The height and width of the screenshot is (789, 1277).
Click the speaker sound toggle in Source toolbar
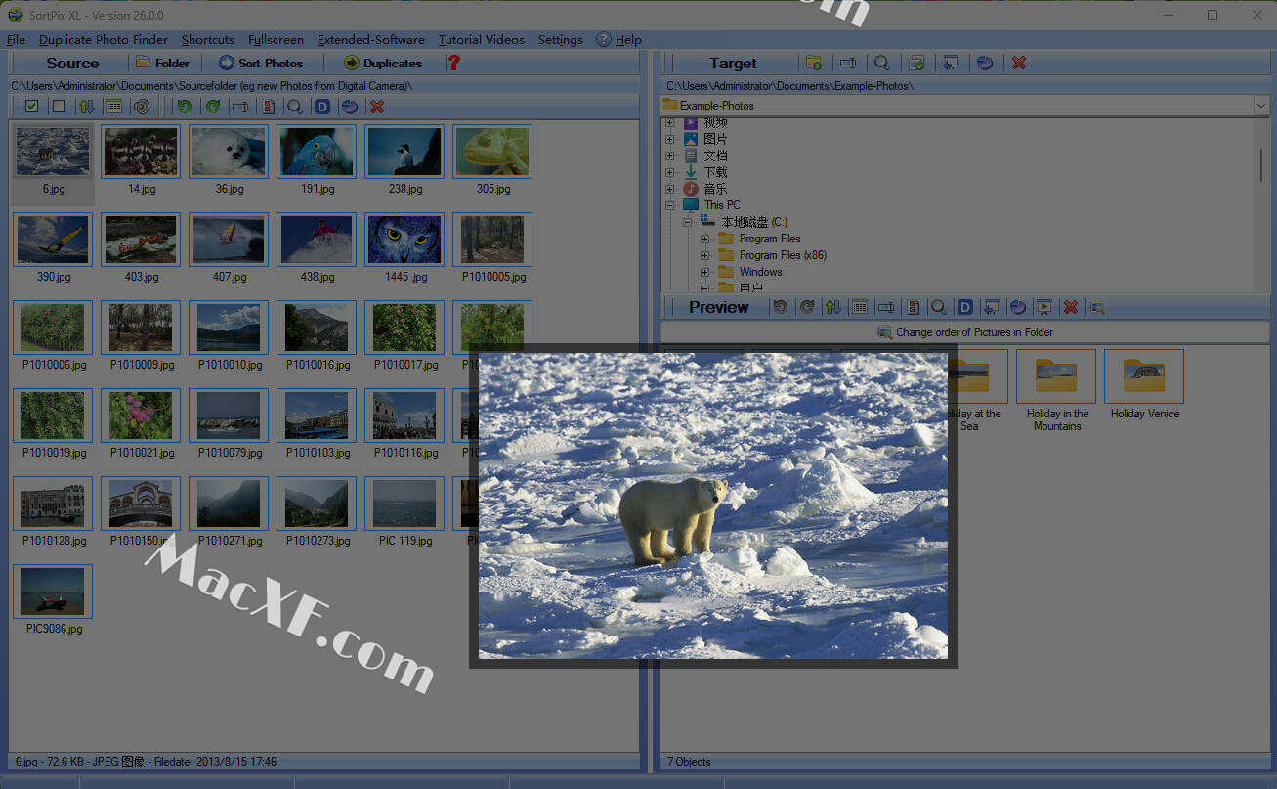click(x=142, y=107)
